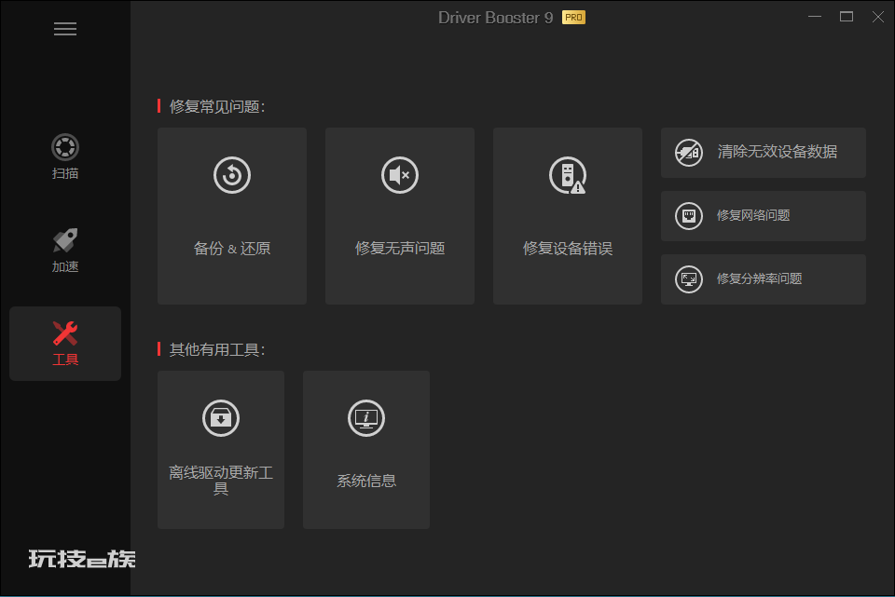
Task: Click 修复网络问题 text
Action: (x=753, y=215)
